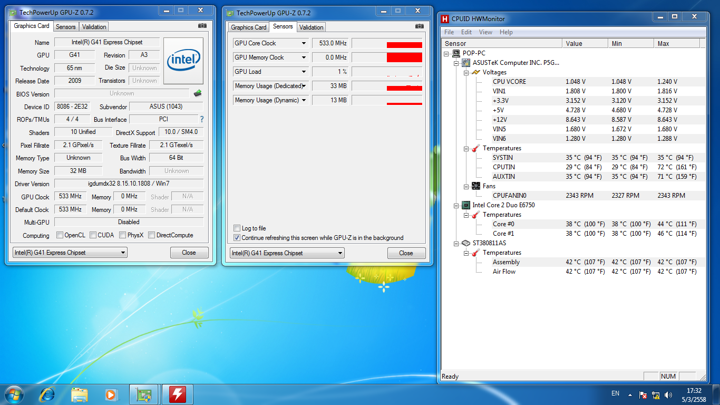Screen dimensions: 720x405
Task: Switch to Validation tab in right GPU-Z window
Action: coord(312,27)
